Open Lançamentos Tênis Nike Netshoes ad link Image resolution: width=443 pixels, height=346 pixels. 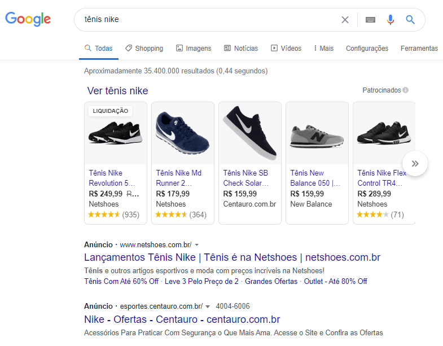pos(233,257)
